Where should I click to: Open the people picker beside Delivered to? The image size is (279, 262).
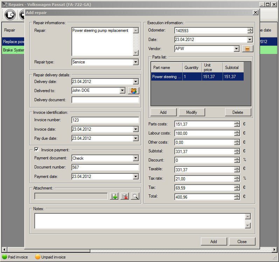tap(133, 91)
